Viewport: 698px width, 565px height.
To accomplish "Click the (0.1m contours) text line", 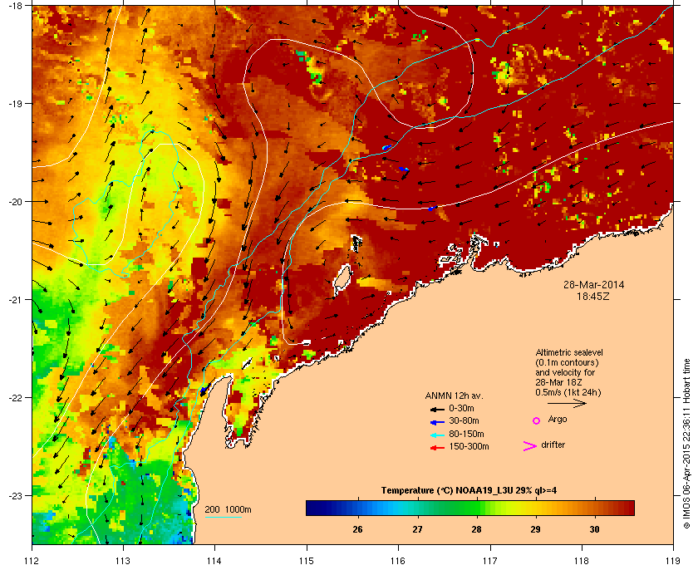I will (567, 362).
